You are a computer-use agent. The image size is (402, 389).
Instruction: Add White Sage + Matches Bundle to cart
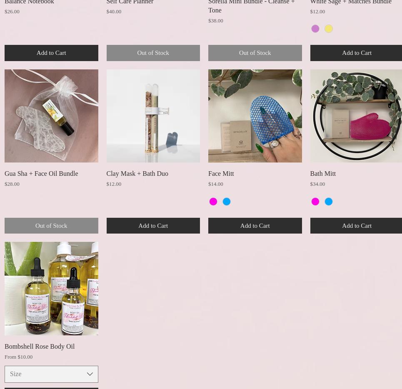[x=356, y=53]
